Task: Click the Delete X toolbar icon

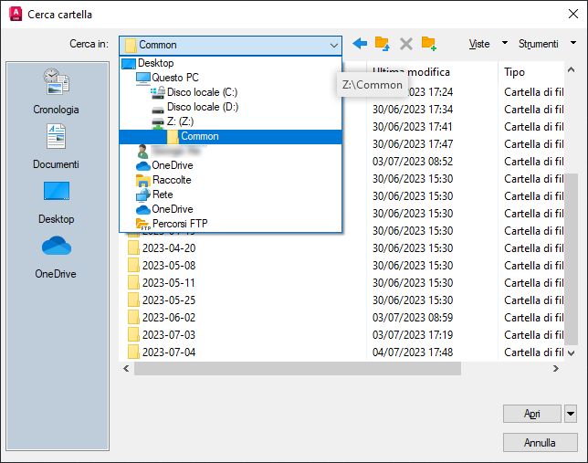Action: coord(406,44)
